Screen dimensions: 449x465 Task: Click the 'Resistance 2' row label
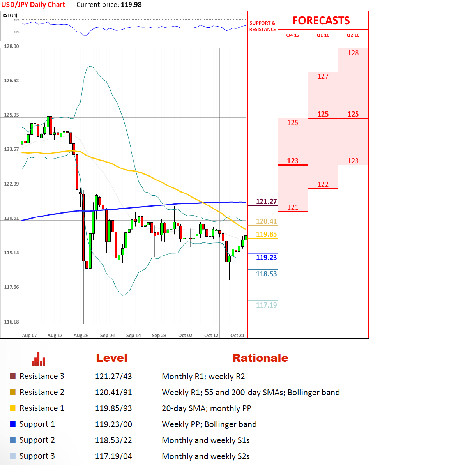tap(42, 392)
